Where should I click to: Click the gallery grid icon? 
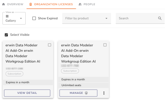(x=7, y=16)
